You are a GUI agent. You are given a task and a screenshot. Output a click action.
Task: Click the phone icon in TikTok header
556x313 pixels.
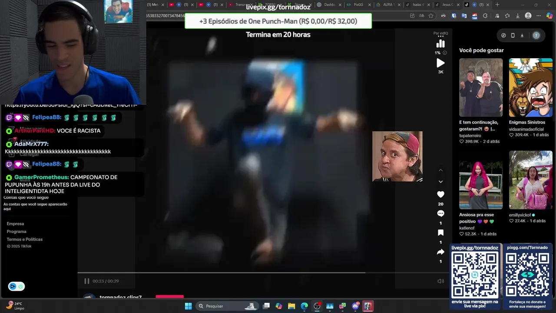pyautogui.click(x=513, y=36)
